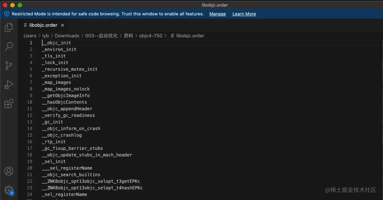Expand the Downloads breadcrumb segment

67,36
